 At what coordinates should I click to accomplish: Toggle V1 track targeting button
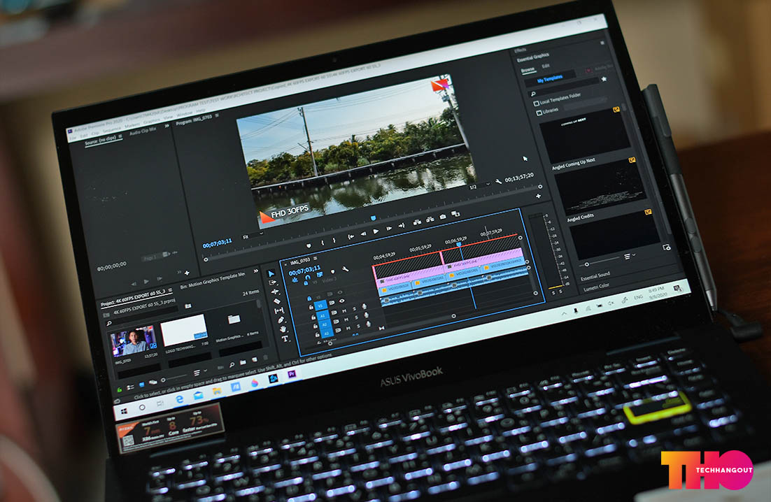coord(321,306)
